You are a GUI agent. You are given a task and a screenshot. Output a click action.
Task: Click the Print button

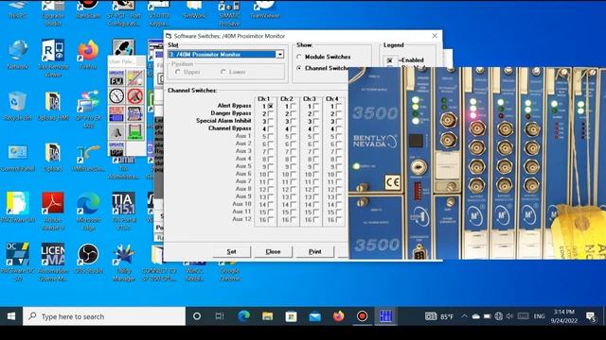click(x=314, y=251)
